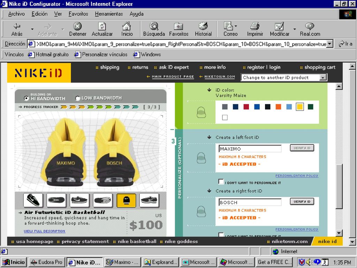This screenshot has height=268, width=357.
Task: Click the shoe icon beside the left foot iD field
Action: tap(201, 158)
